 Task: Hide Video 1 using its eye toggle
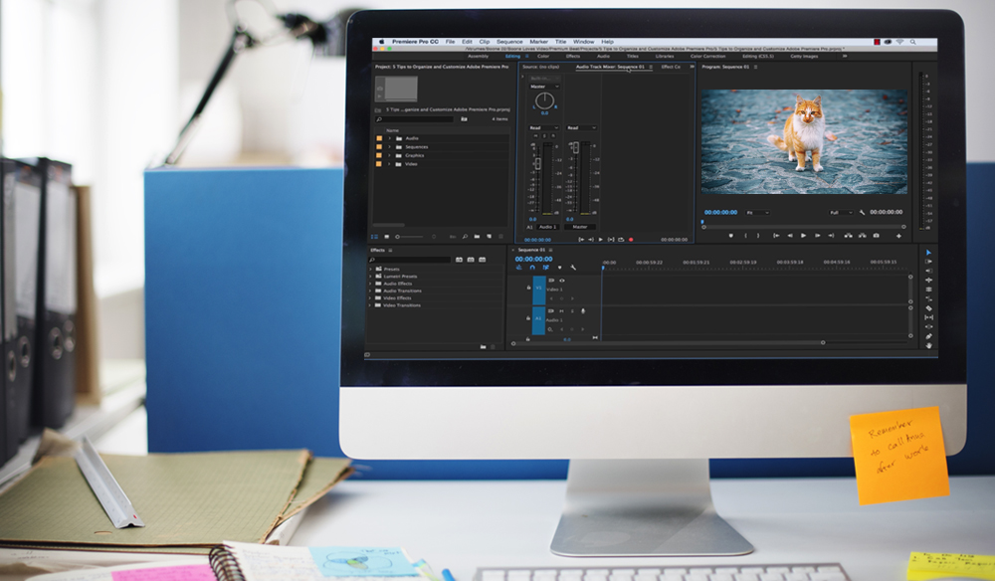562,281
